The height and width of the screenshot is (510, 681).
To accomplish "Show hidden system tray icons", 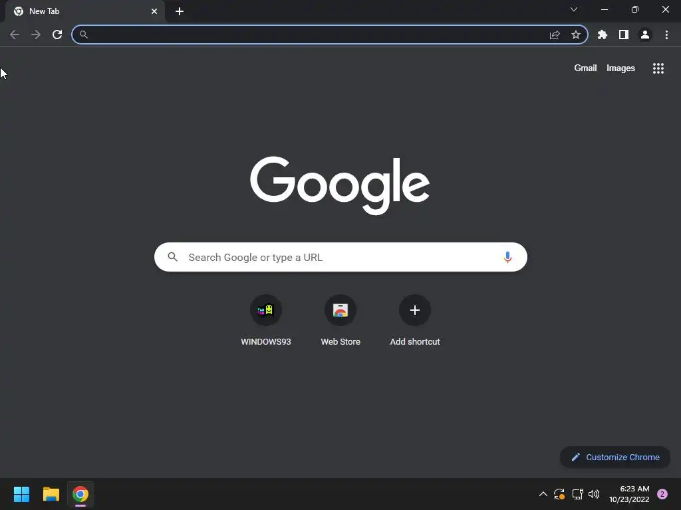I will [x=543, y=494].
